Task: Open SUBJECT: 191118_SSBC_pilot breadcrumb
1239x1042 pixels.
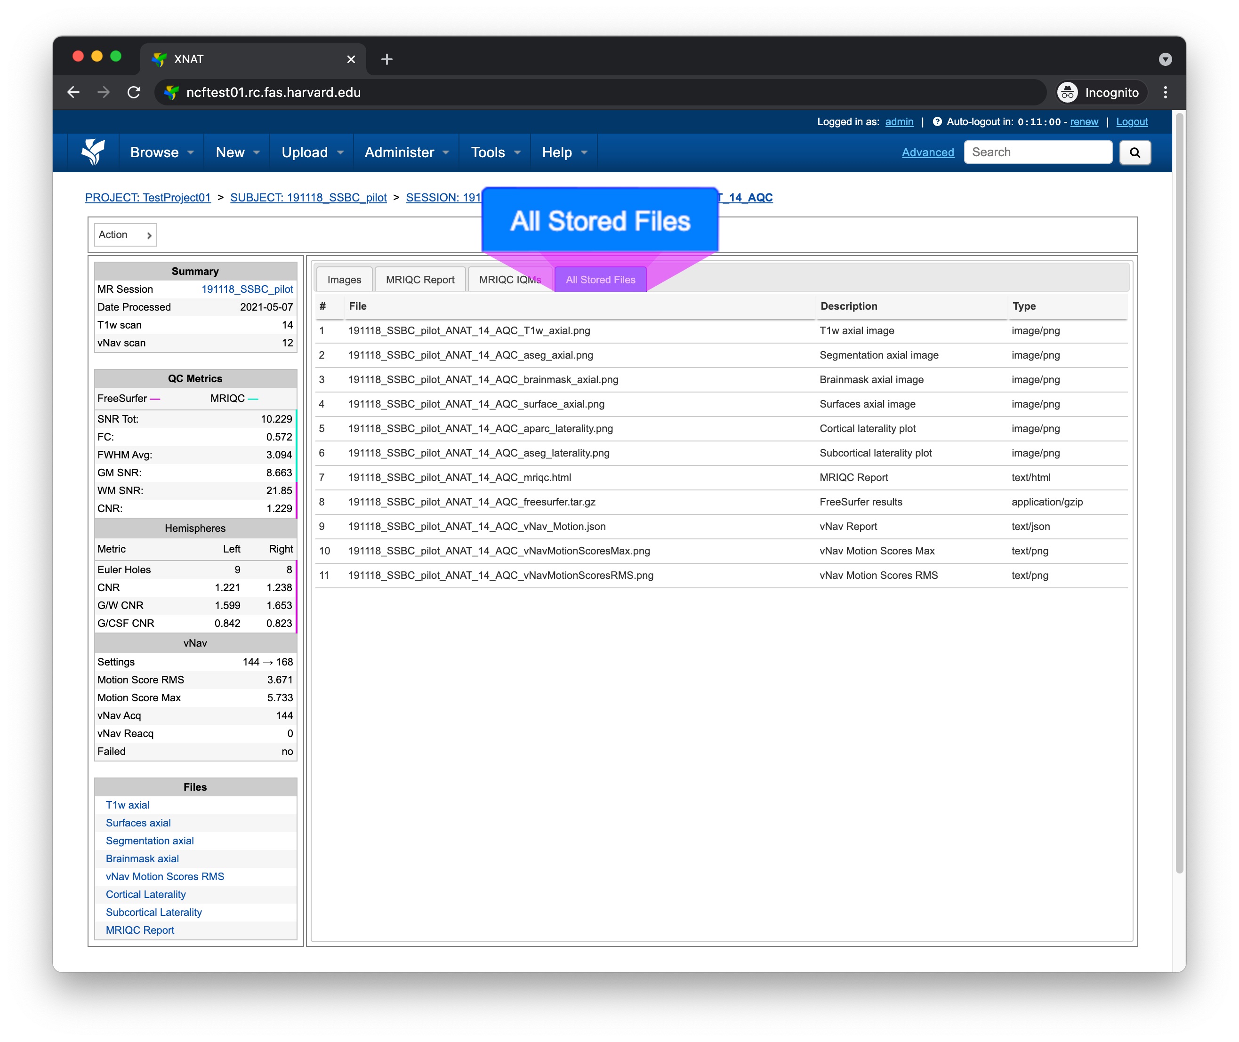Action: pos(308,197)
